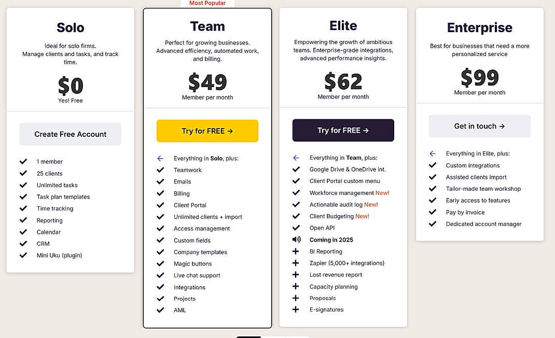This screenshot has height=338, width=555.
Task: Expand the E-signatures item
Action: [296, 309]
